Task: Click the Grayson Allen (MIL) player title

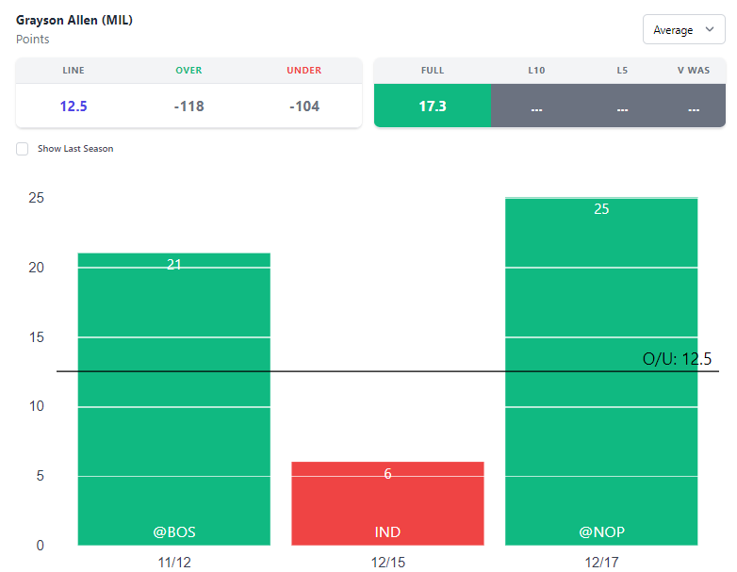Action: [74, 20]
